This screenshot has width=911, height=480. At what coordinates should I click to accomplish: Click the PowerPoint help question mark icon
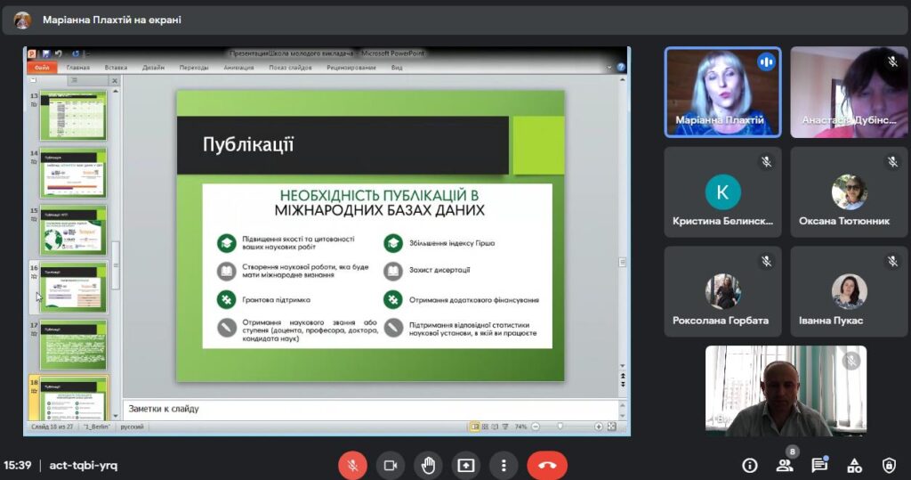click(x=621, y=67)
